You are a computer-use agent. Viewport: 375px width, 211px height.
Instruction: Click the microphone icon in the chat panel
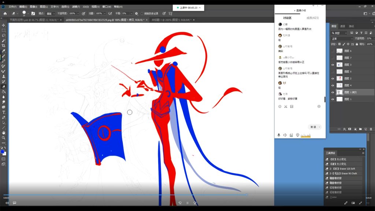[x=279, y=135]
